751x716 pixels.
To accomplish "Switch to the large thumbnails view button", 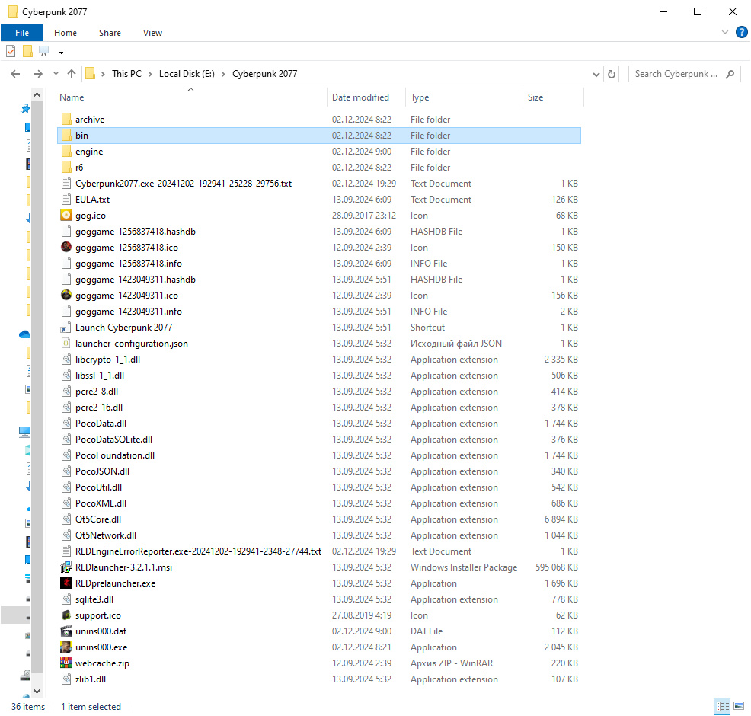I will point(738,706).
